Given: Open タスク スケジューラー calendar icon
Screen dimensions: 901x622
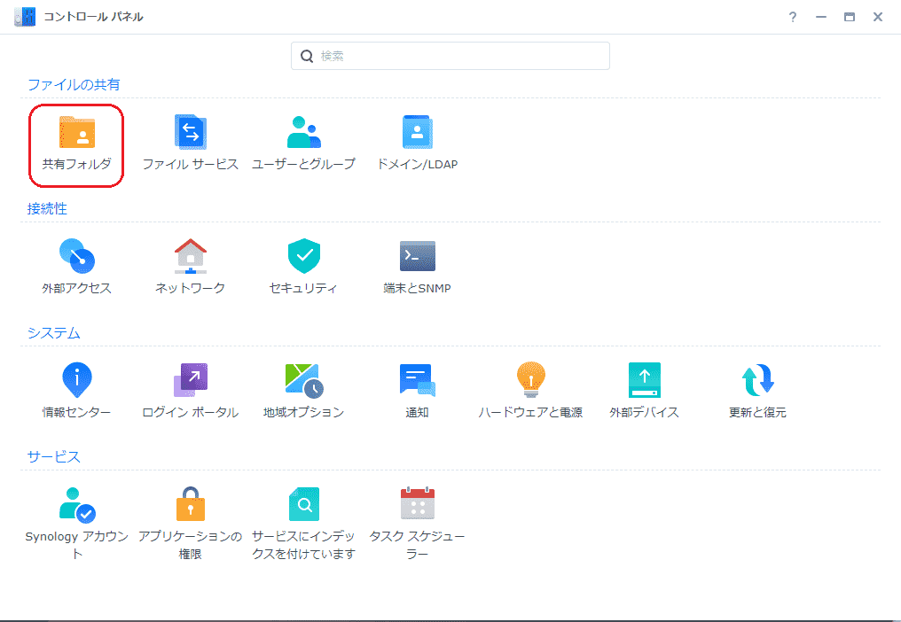Looking at the screenshot, I should tap(417, 503).
